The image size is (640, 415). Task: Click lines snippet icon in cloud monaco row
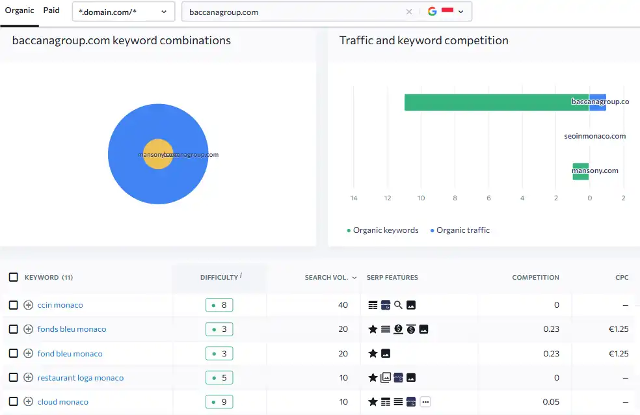point(398,402)
